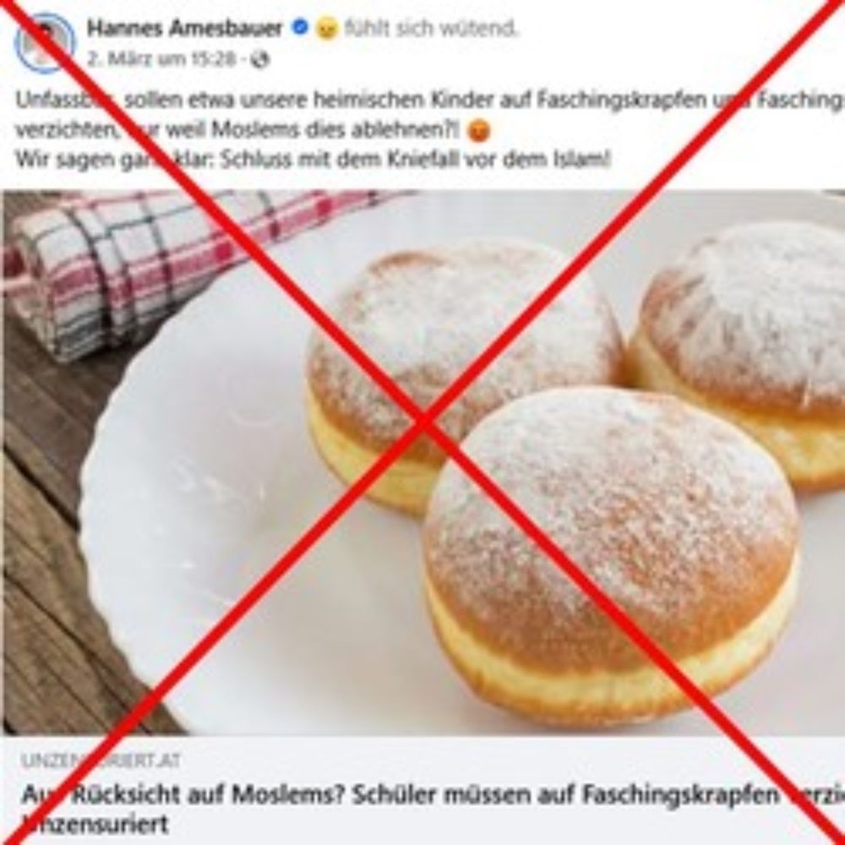The height and width of the screenshot is (845, 845).
Task: Click the feeling emoji next to the name
Action: point(326,28)
